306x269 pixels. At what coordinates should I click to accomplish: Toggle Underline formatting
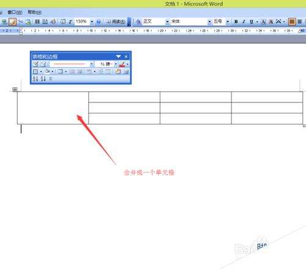(252, 21)
